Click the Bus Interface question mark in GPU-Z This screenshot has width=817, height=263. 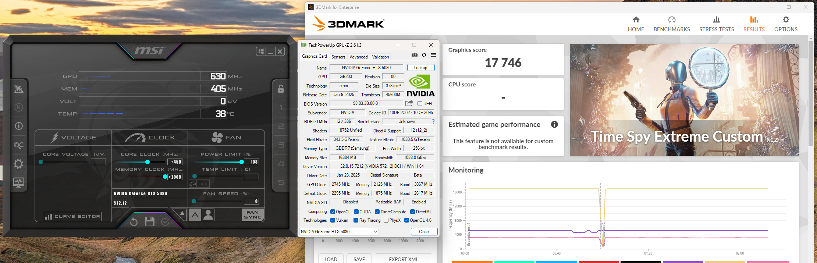[433, 121]
